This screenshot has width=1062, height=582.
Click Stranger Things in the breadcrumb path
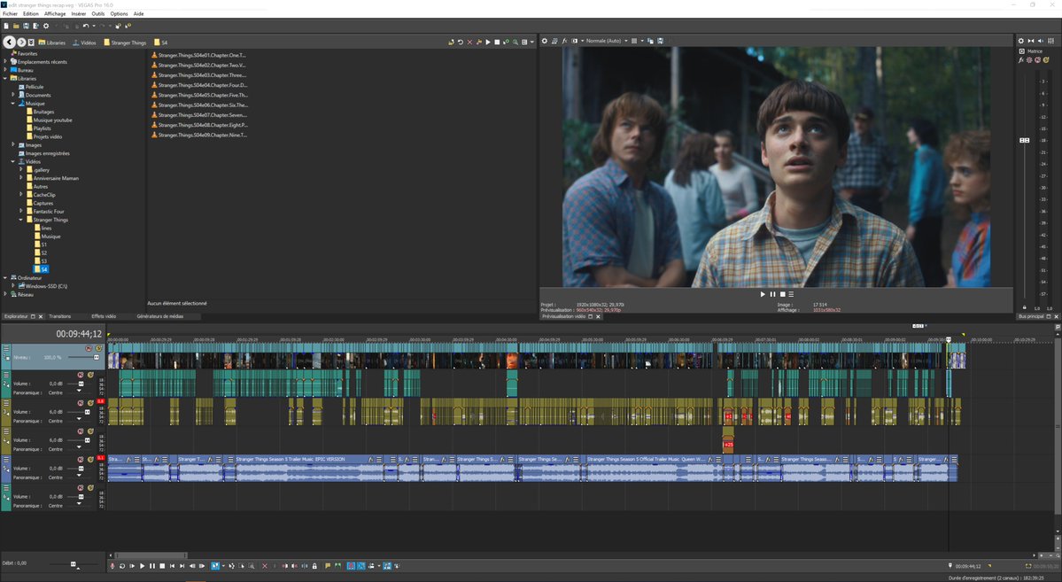(124, 43)
